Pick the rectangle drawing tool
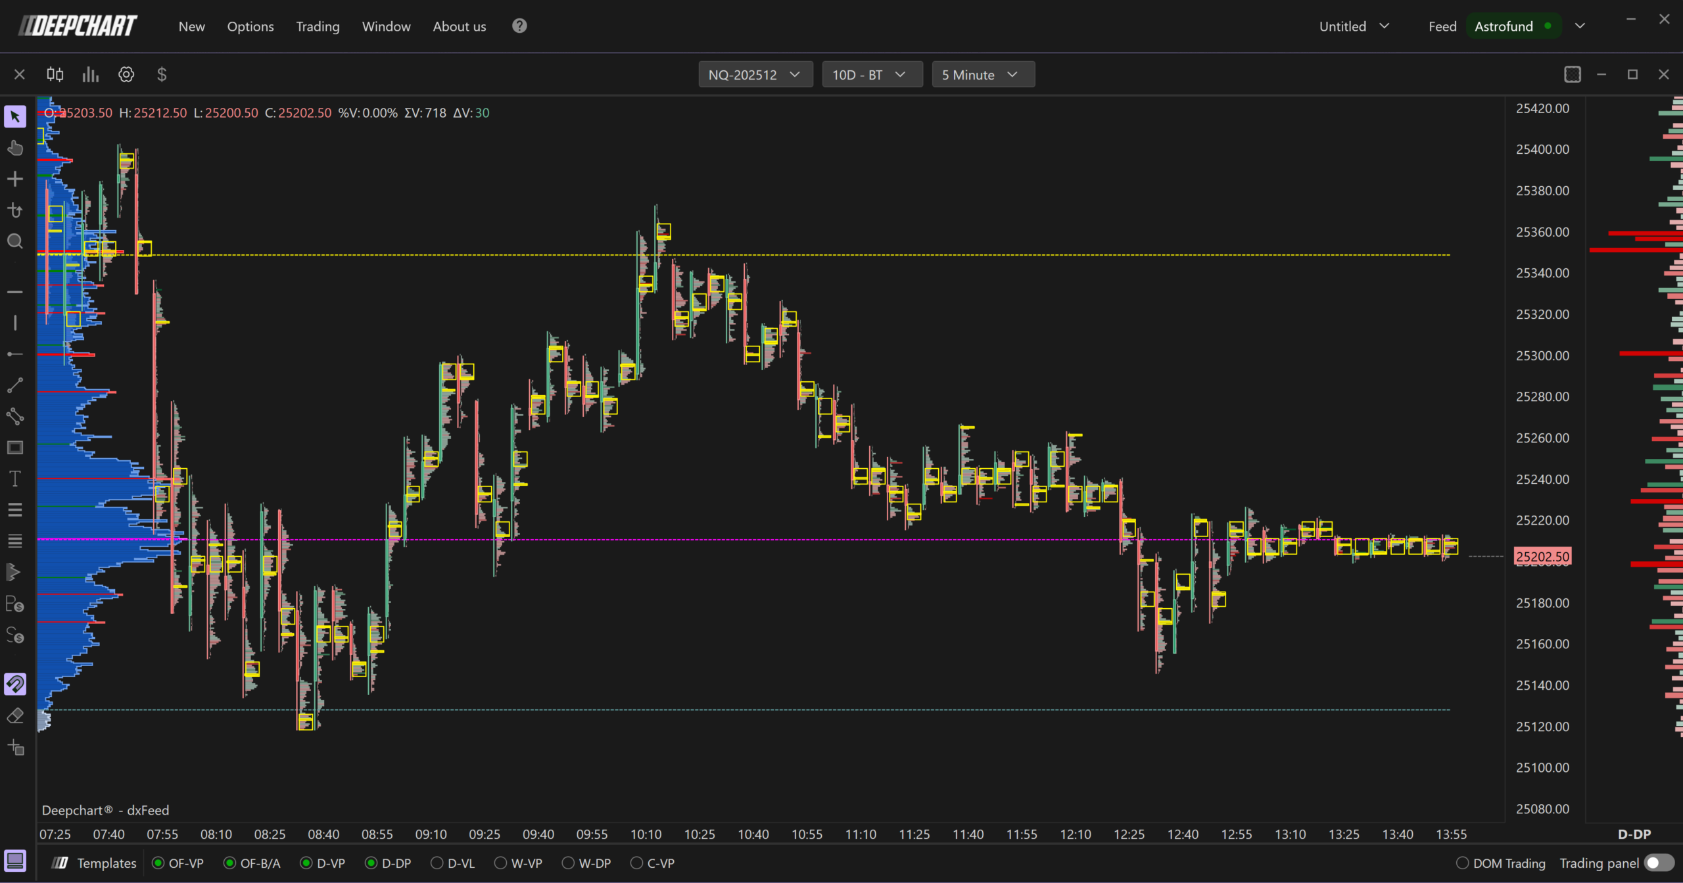The width and height of the screenshot is (1683, 883). [x=15, y=447]
